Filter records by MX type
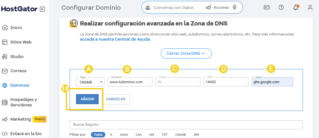The height and width of the screenshot is (138, 319). pyautogui.click(x=152, y=134)
